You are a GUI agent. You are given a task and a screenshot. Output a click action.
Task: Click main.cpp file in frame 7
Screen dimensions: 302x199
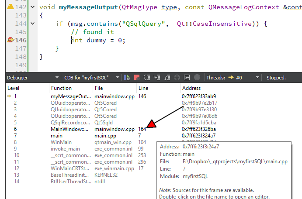[105, 136]
